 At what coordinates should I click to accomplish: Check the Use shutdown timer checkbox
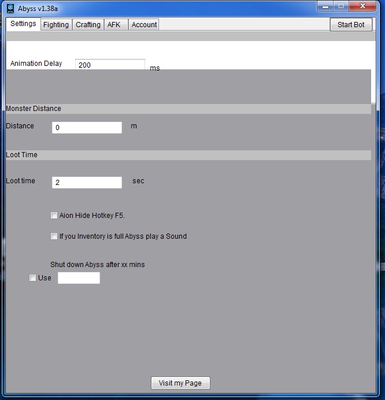tap(32, 278)
